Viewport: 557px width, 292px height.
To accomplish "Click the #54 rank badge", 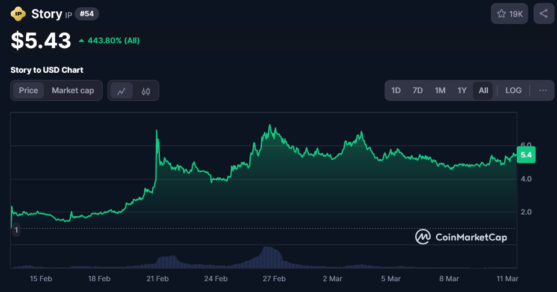I will [87, 14].
